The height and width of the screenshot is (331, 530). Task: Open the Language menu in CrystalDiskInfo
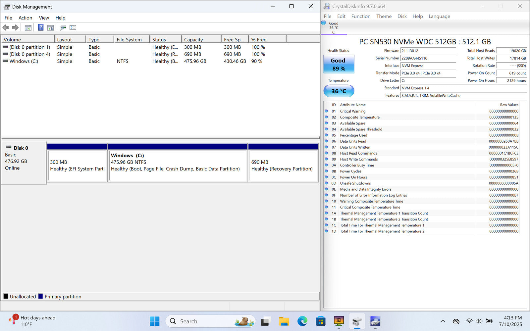[439, 16]
